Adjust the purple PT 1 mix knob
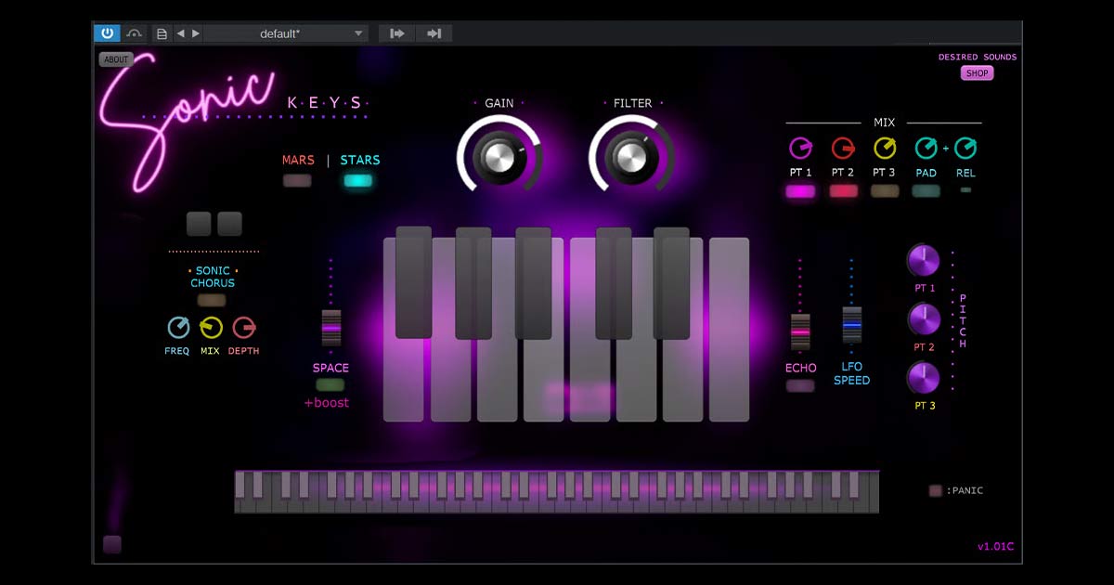The width and height of the screenshot is (1114, 585). coord(800,149)
